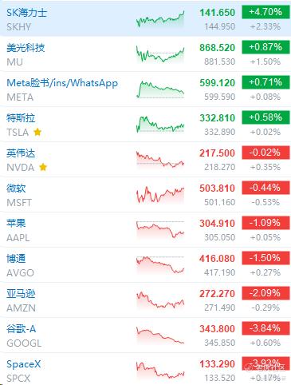Screen dimensions: 291x385
Task: Toggle the star favorite next to NVDA
Action: tap(43, 167)
